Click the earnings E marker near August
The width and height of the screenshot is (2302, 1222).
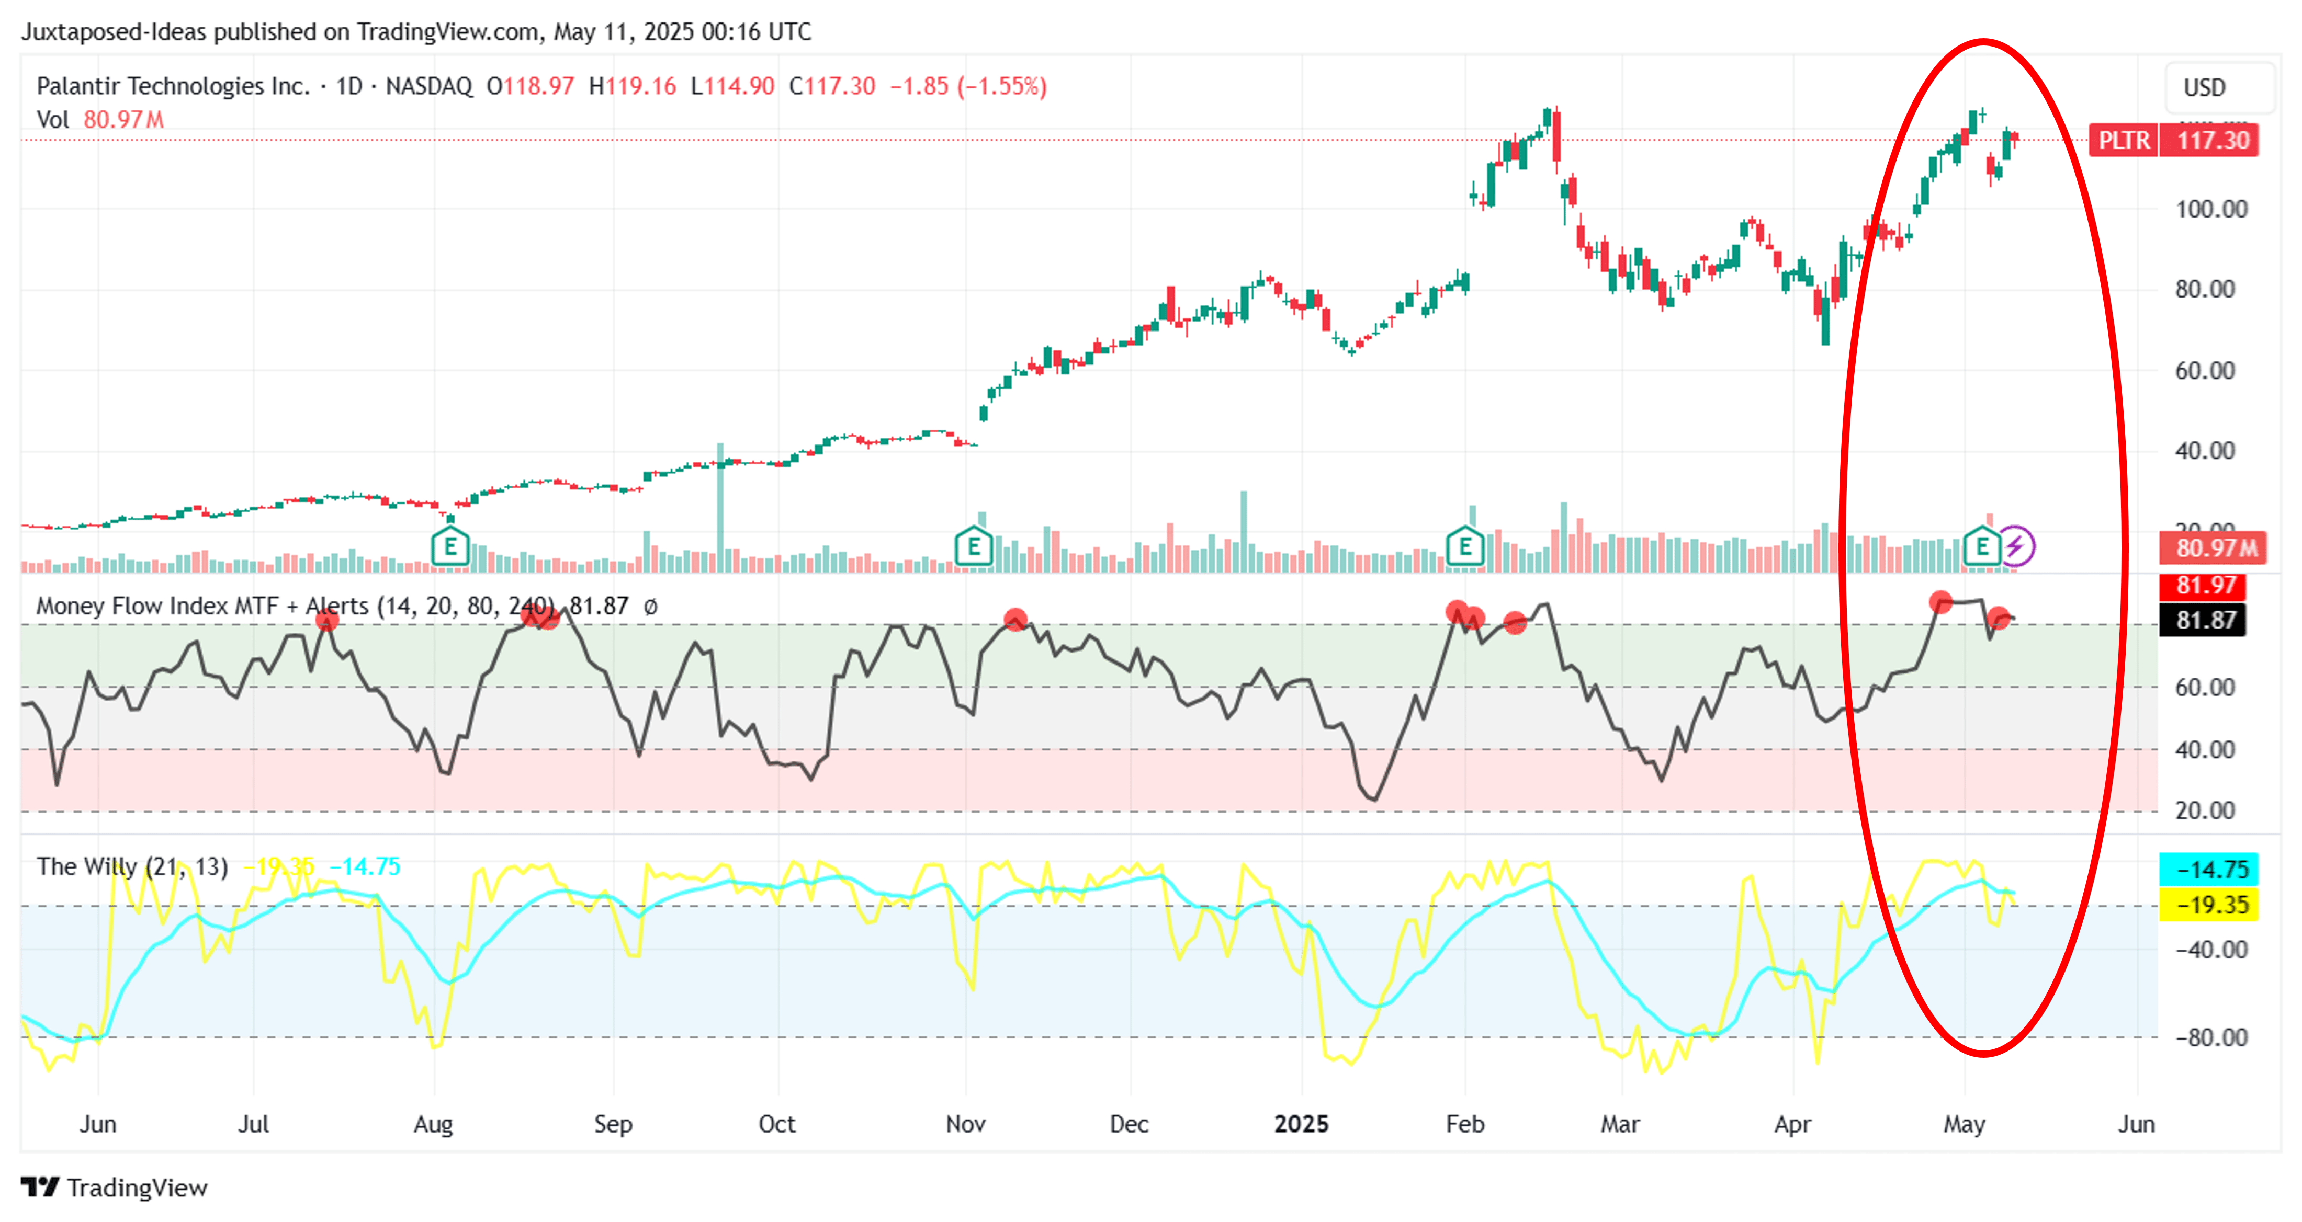click(x=450, y=546)
